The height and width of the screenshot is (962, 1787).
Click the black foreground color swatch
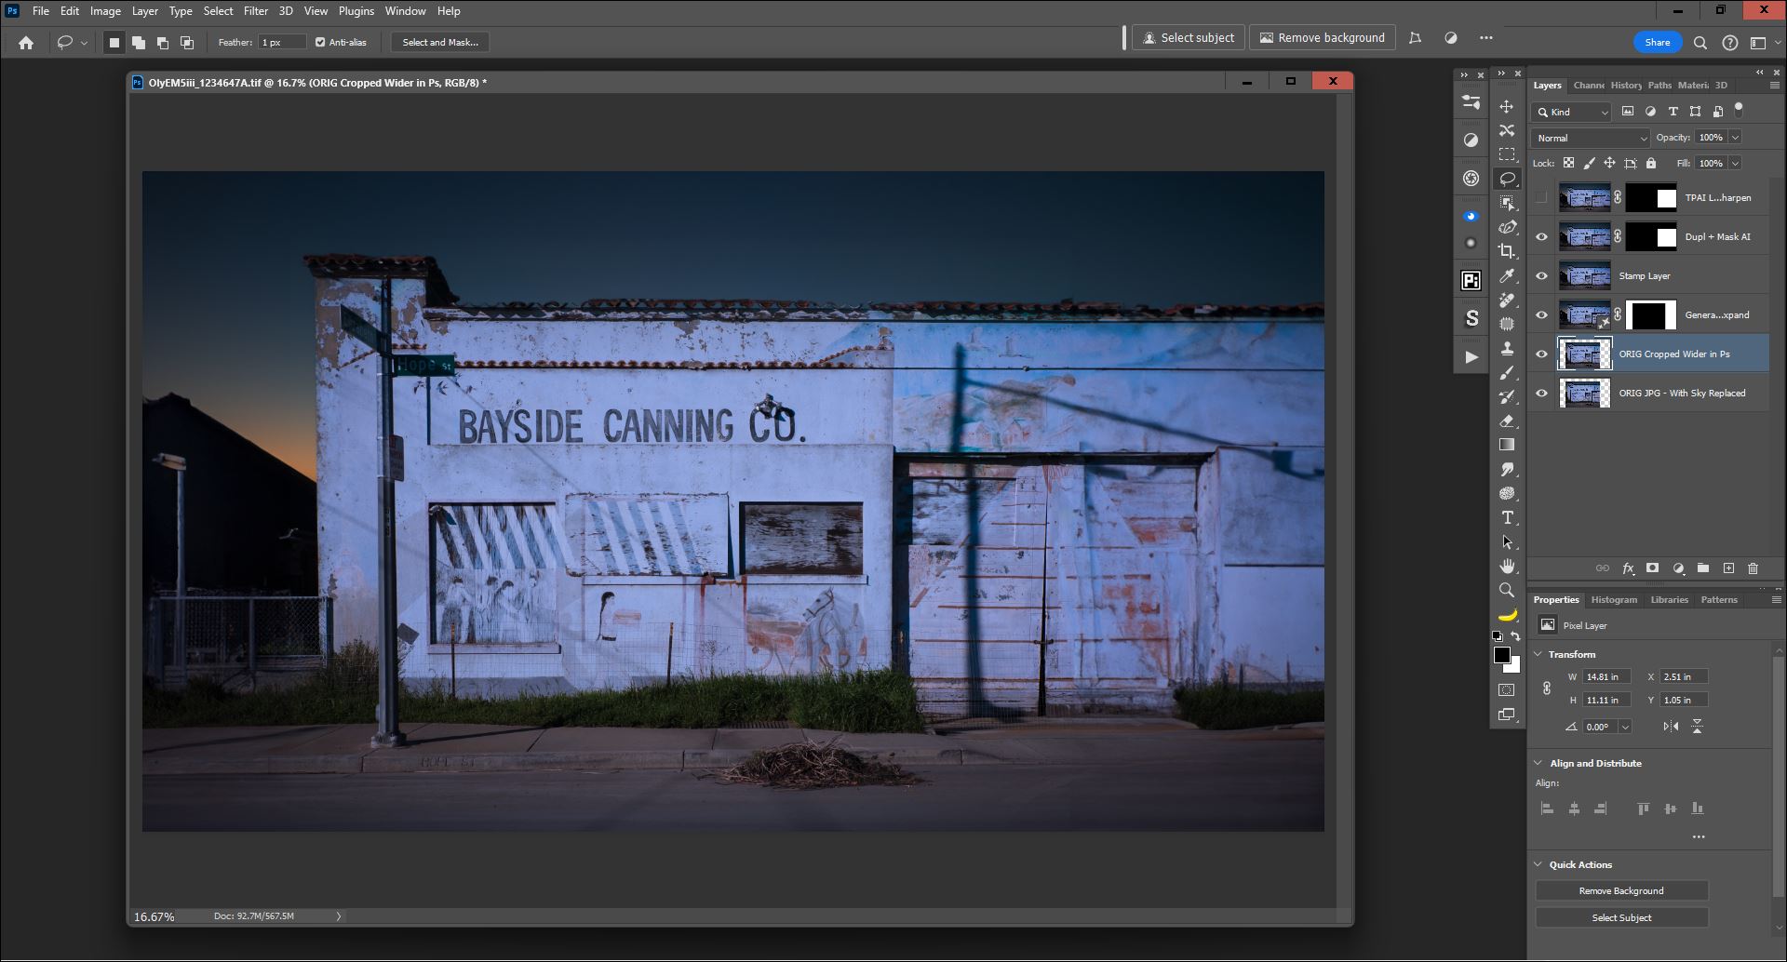[x=1501, y=655]
